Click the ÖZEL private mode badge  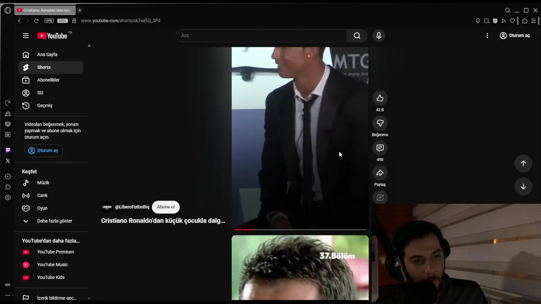pyautogui.click(x=63, y=21)
